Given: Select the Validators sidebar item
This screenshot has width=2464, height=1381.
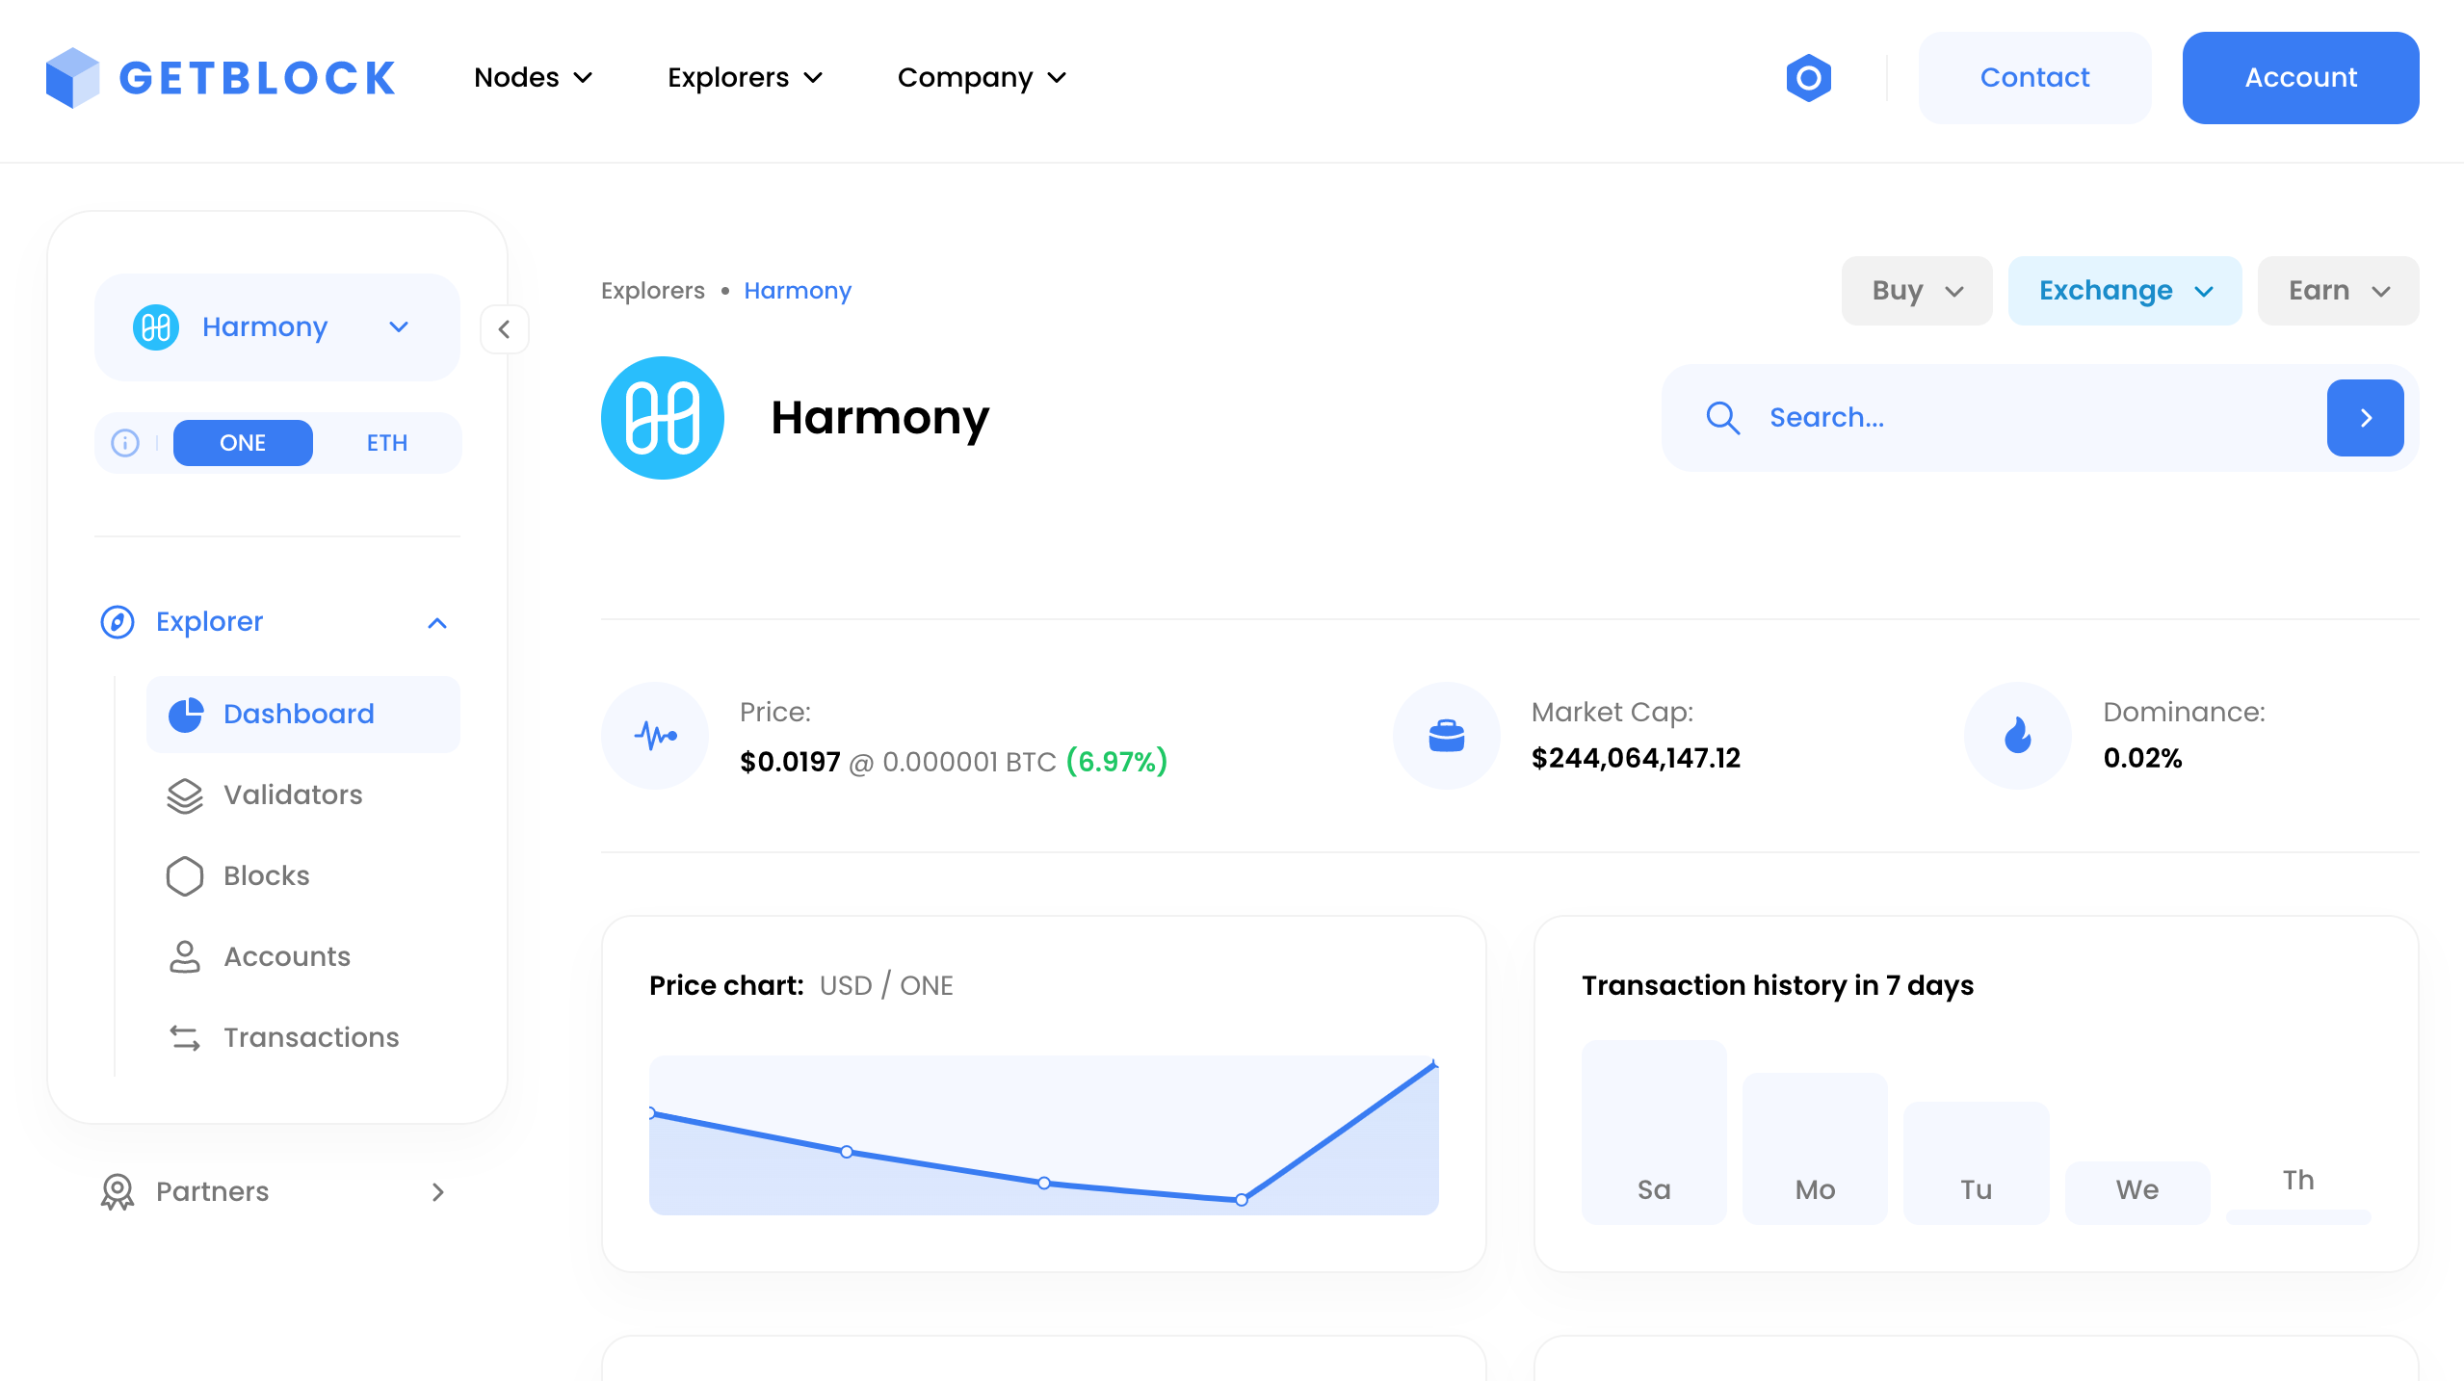Looking at the screenshot, I should (292, 795).
